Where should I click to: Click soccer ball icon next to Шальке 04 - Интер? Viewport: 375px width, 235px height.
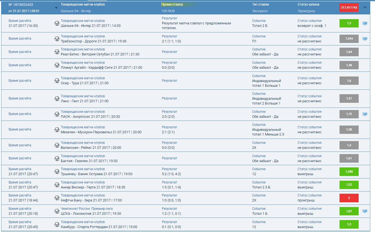[57, 23]
